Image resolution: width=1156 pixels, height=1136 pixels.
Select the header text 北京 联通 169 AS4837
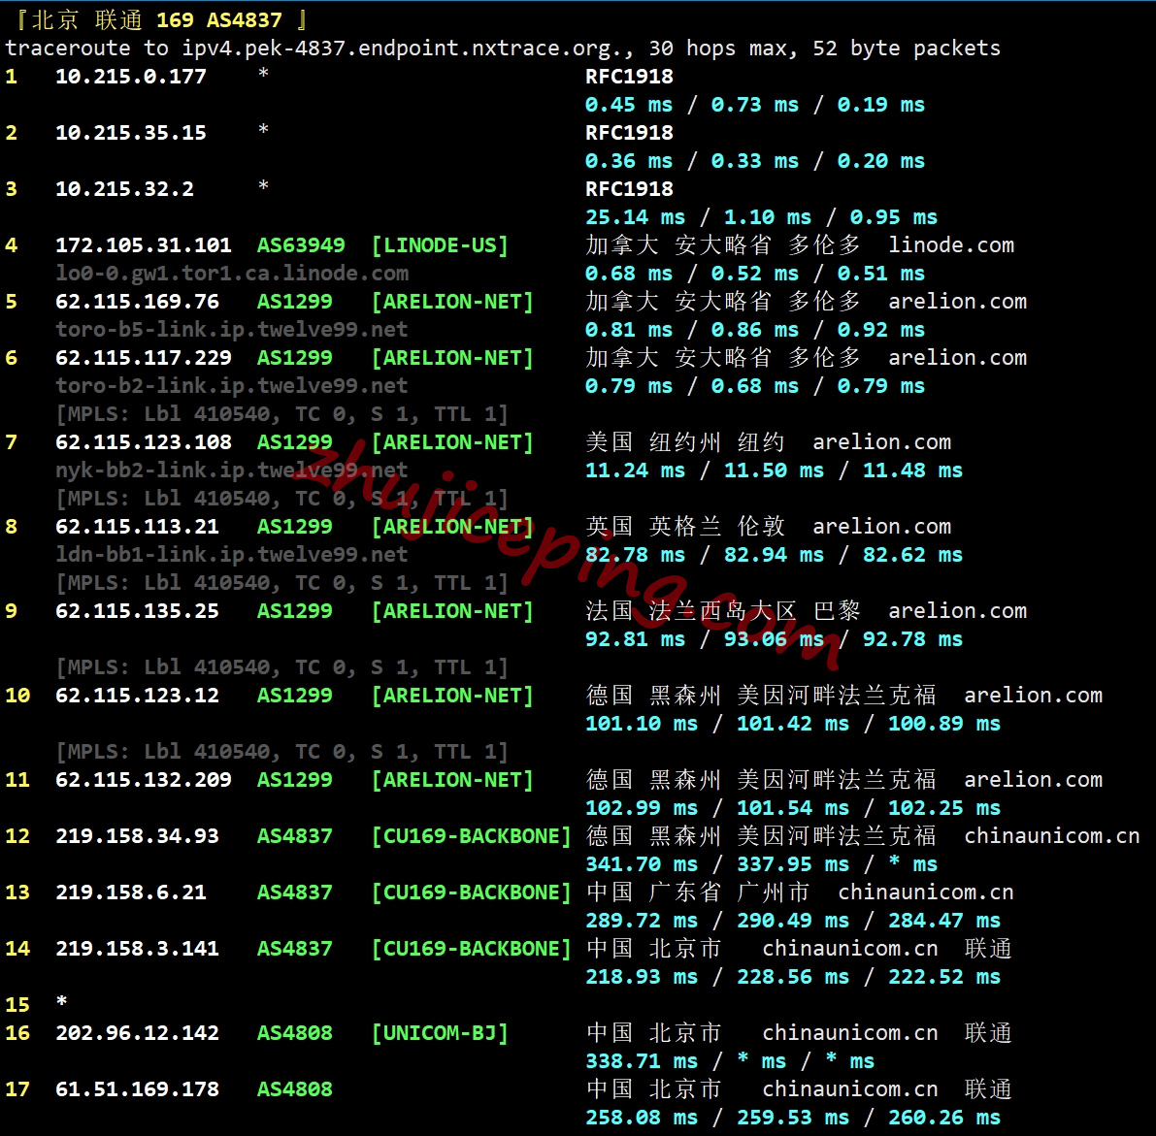tap(157, 20)
